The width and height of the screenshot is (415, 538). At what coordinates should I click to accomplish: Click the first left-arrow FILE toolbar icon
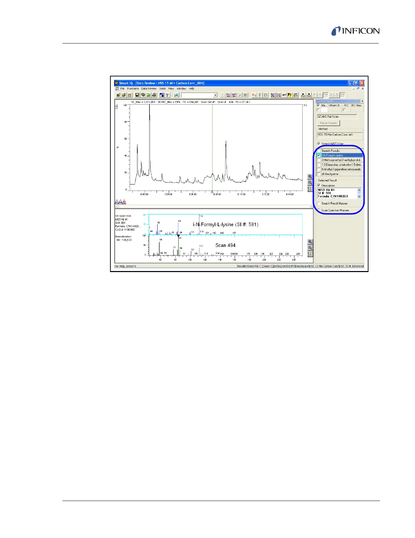pos(303,95)
